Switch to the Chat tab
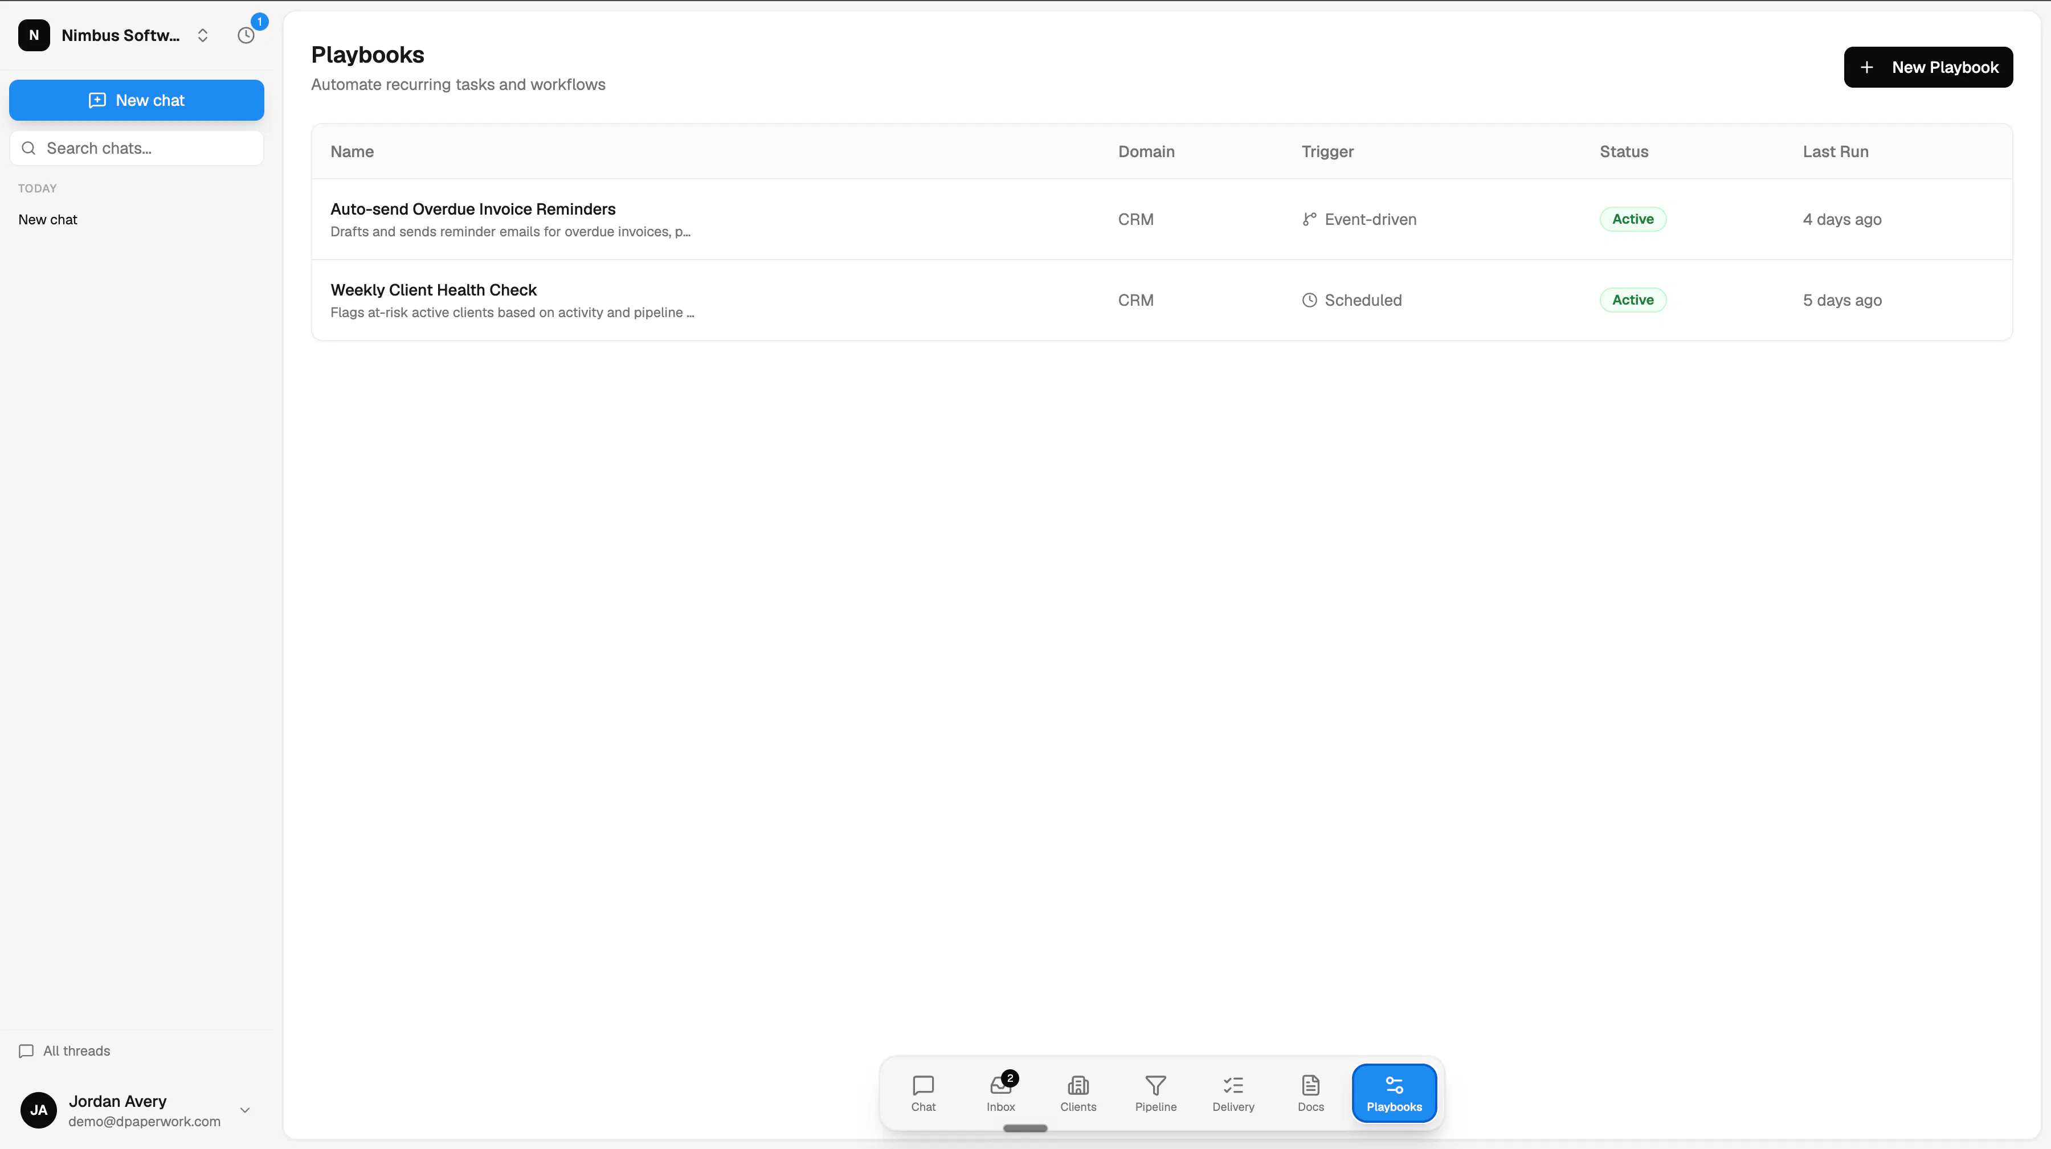The image size is (2051, 1149). click(x=923, y=1093)
